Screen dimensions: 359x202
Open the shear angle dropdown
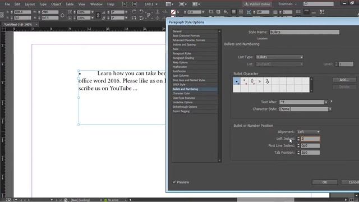126,18
